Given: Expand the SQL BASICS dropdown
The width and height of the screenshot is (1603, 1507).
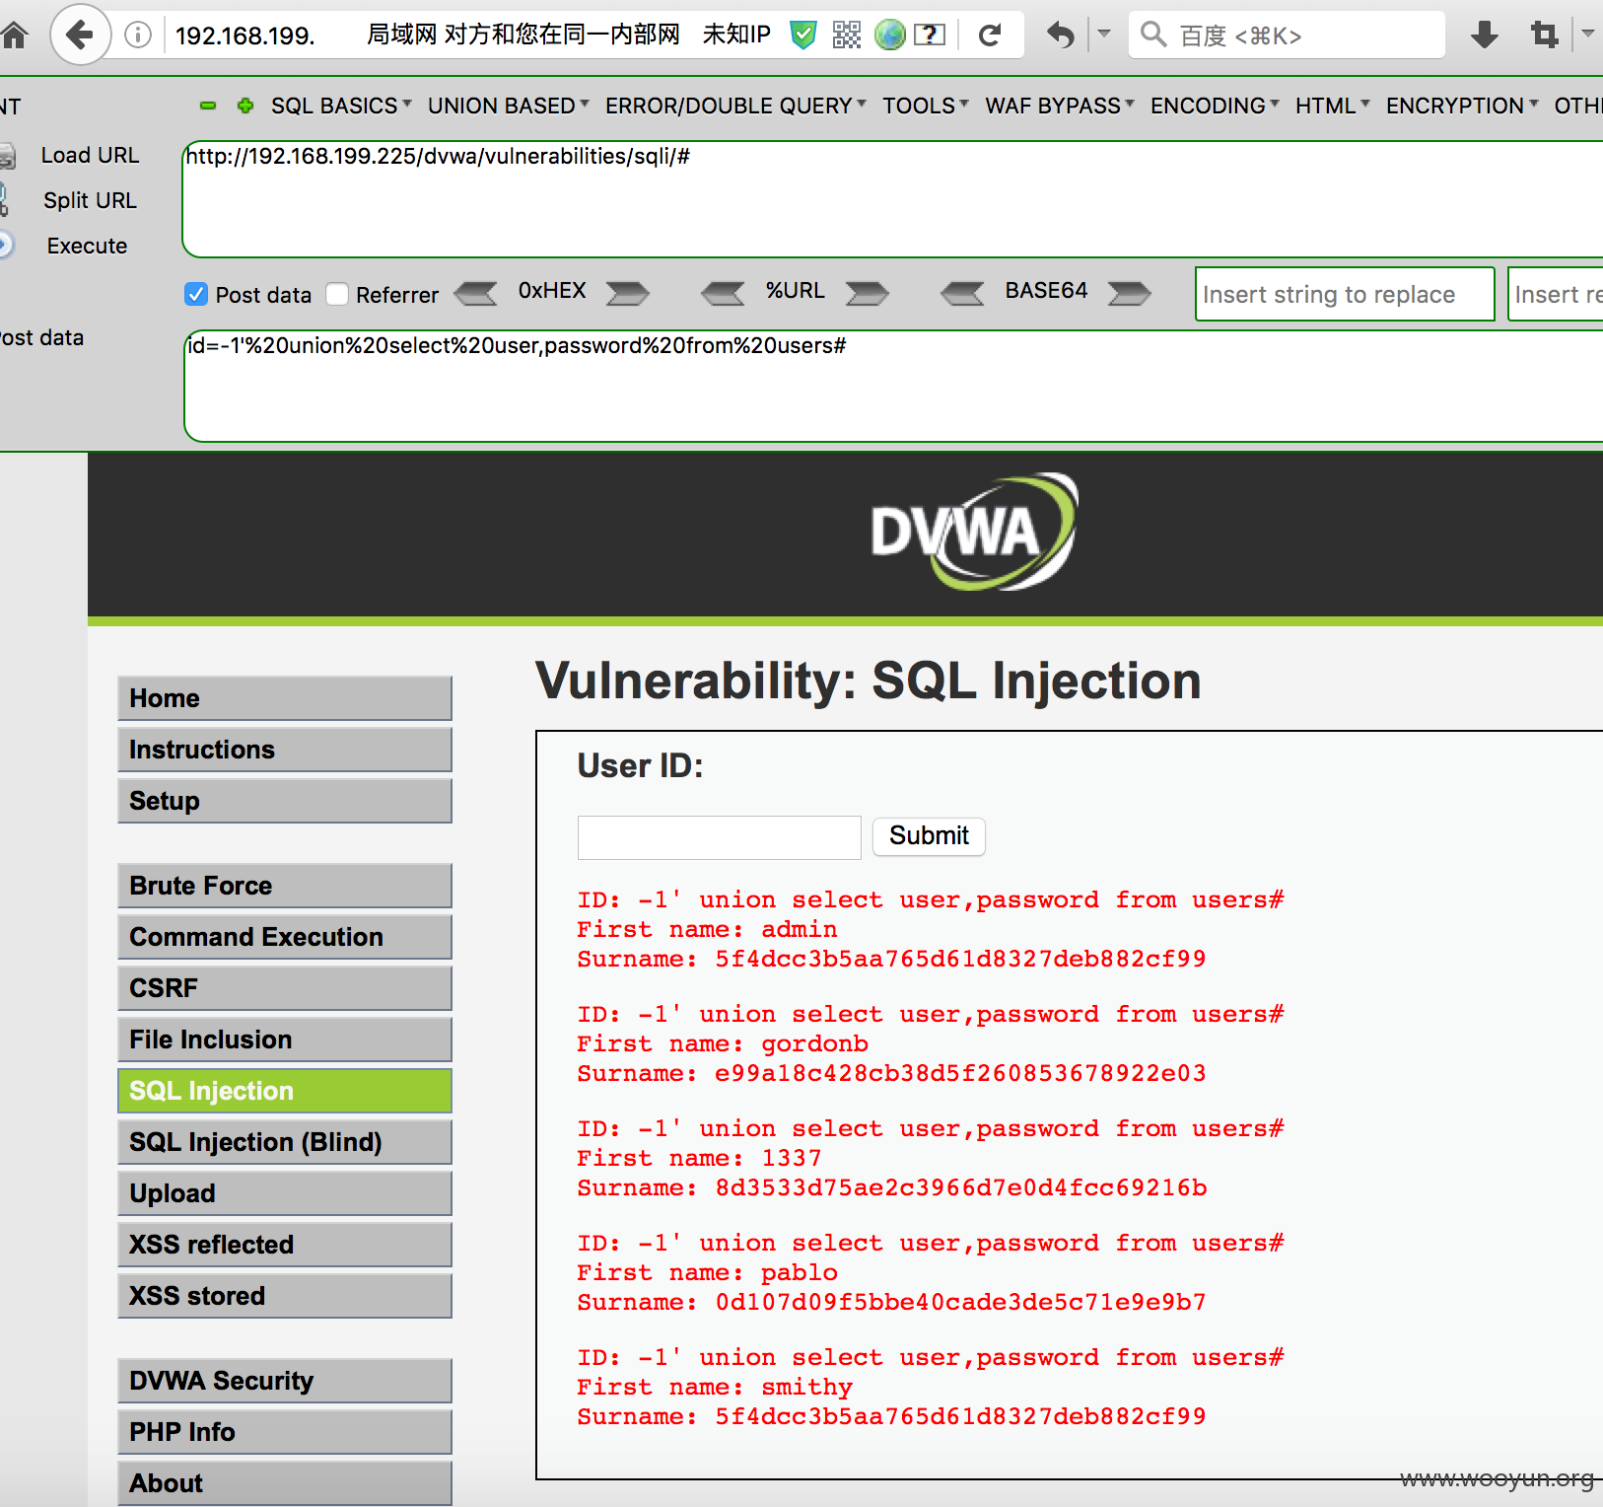Looking at the screenshot, I should (341, 106).
